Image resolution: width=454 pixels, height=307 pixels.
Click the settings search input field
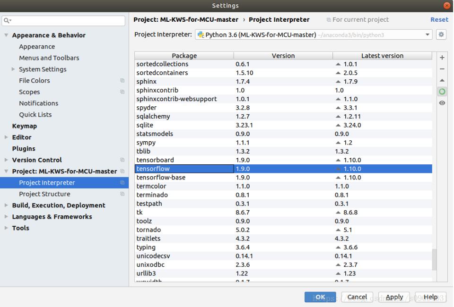click(x=63, y=20)
